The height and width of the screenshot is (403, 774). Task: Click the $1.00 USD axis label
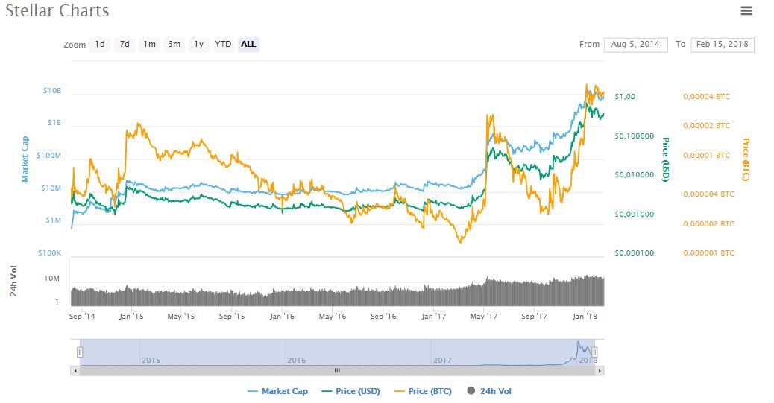[625, 97]
